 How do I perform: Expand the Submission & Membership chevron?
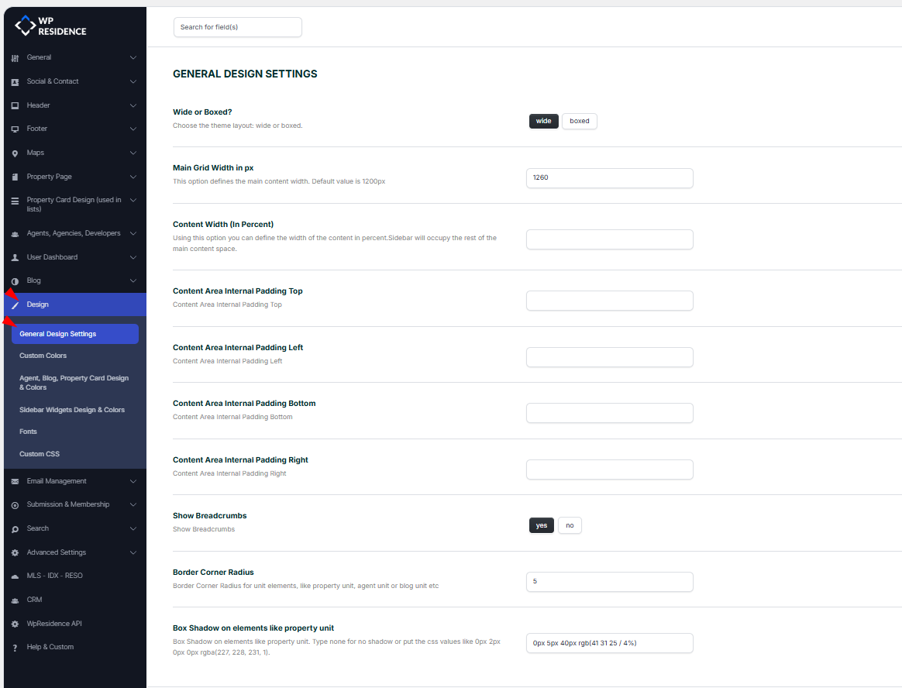coord(133,504)
